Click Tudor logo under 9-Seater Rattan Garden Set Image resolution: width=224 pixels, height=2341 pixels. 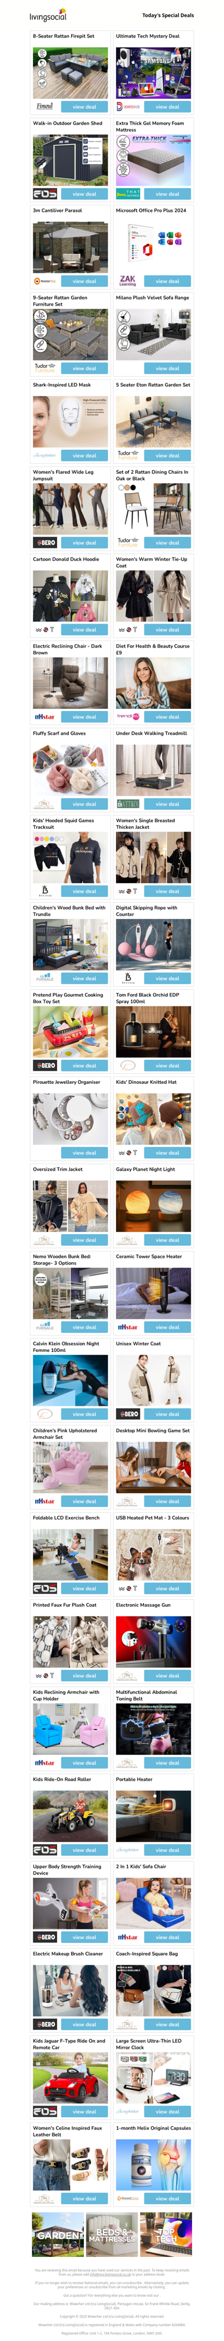pos(44,368)
